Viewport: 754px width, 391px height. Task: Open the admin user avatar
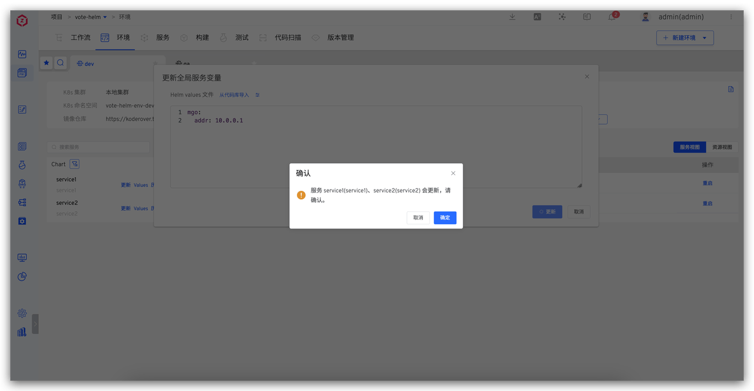click(x=646, y=17)
